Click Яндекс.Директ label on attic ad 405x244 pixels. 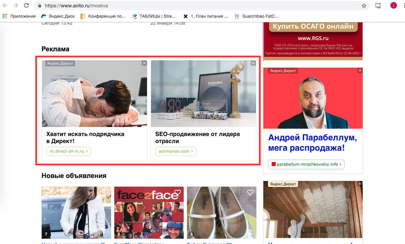pyautogui.click(x=283, y=184)
